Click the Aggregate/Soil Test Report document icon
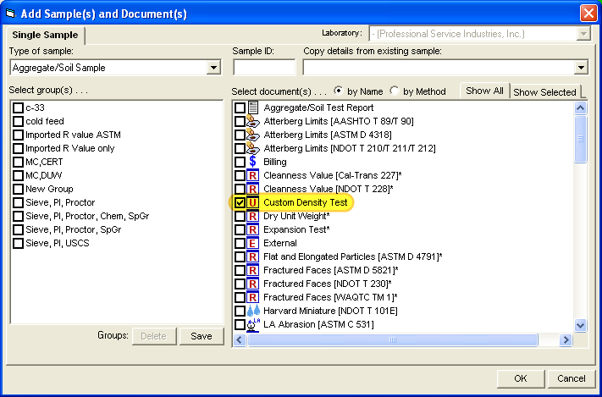Viewport: 602px width, 397px height. 252,108
